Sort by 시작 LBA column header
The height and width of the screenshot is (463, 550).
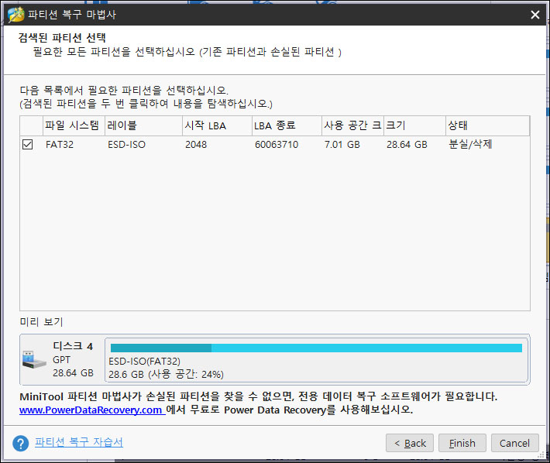tap(217, 125)
